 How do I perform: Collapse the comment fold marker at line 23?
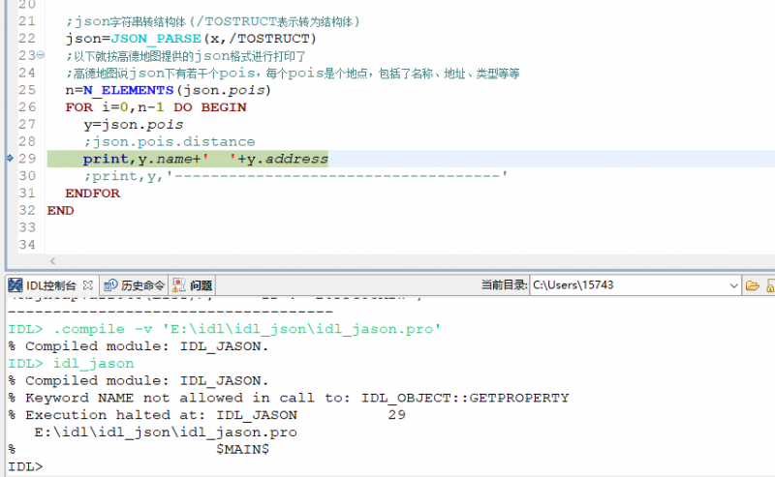(40, 56)
